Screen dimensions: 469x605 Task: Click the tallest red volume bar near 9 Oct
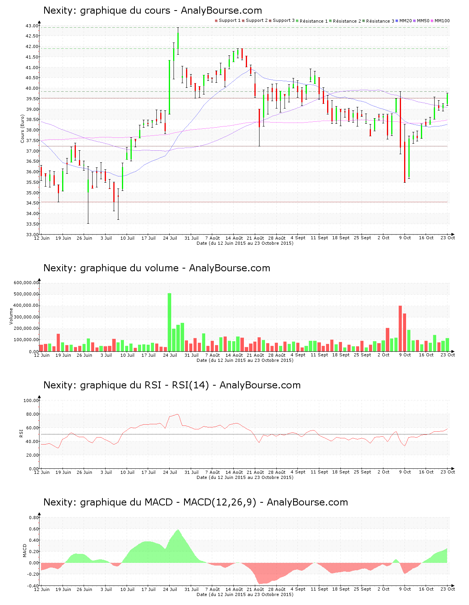400,328
